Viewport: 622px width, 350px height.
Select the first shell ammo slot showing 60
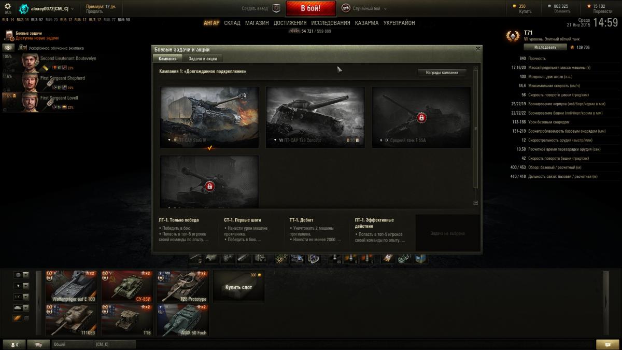(335, 258)
